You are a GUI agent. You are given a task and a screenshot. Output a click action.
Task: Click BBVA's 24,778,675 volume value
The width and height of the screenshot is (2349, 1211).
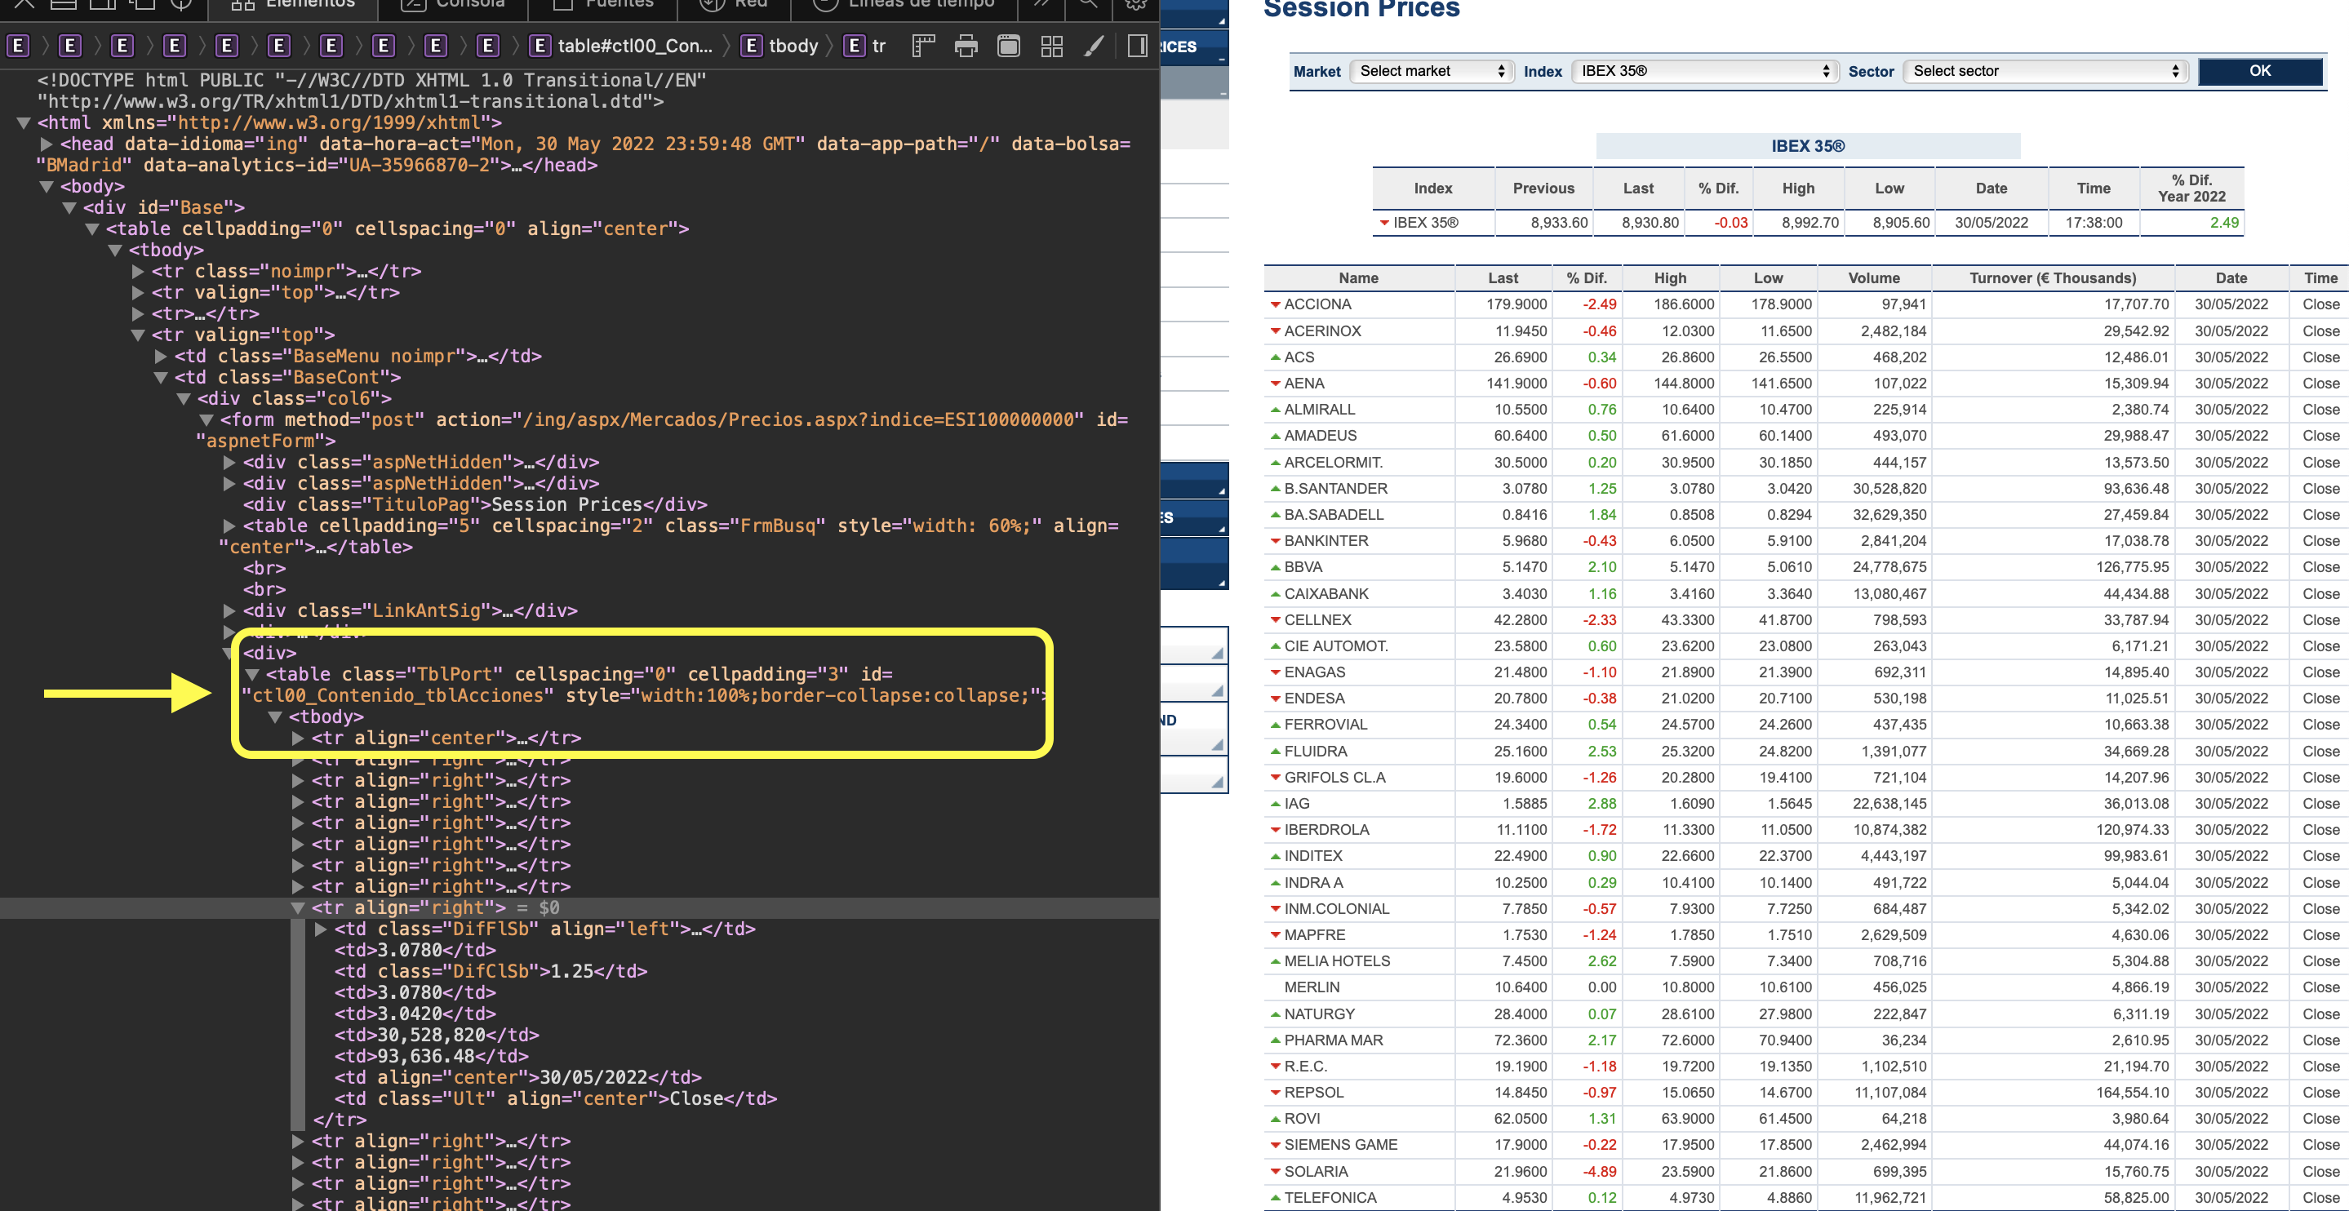point(1889,567)
